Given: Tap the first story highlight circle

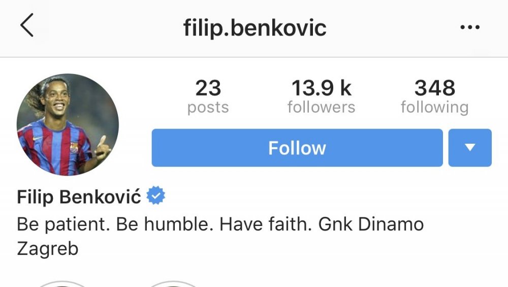Looking at the screenshot, I should (62, 284).
